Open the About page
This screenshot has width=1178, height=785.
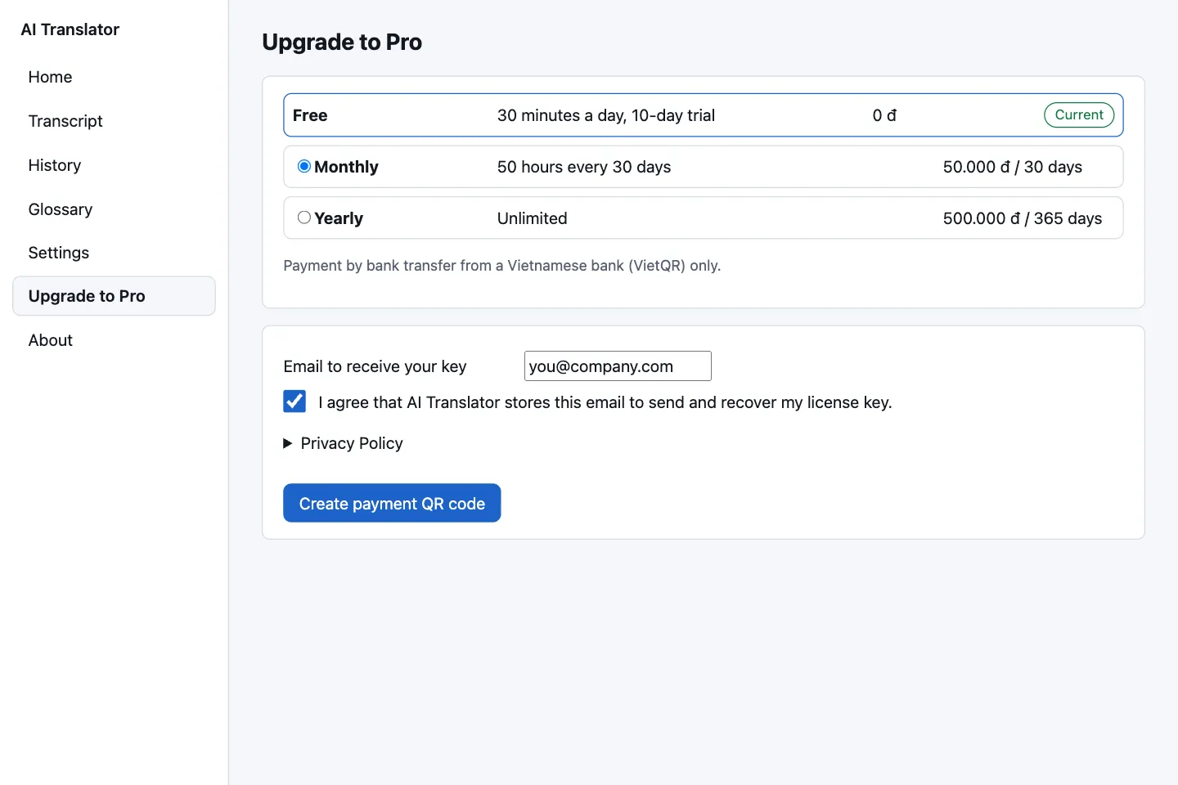pyautogui.click(x=114, y=340)
